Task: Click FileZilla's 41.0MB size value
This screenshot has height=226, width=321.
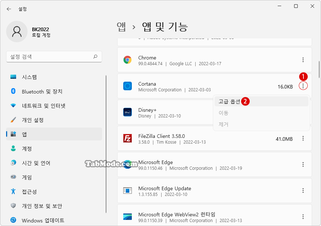Action: click(x=284, y=139)
